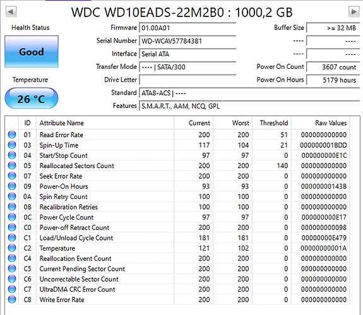The width and height of the screenshot is (363, 315).
Task: Click the Power On Hours value 5179 hours
Action: point(333,80)
